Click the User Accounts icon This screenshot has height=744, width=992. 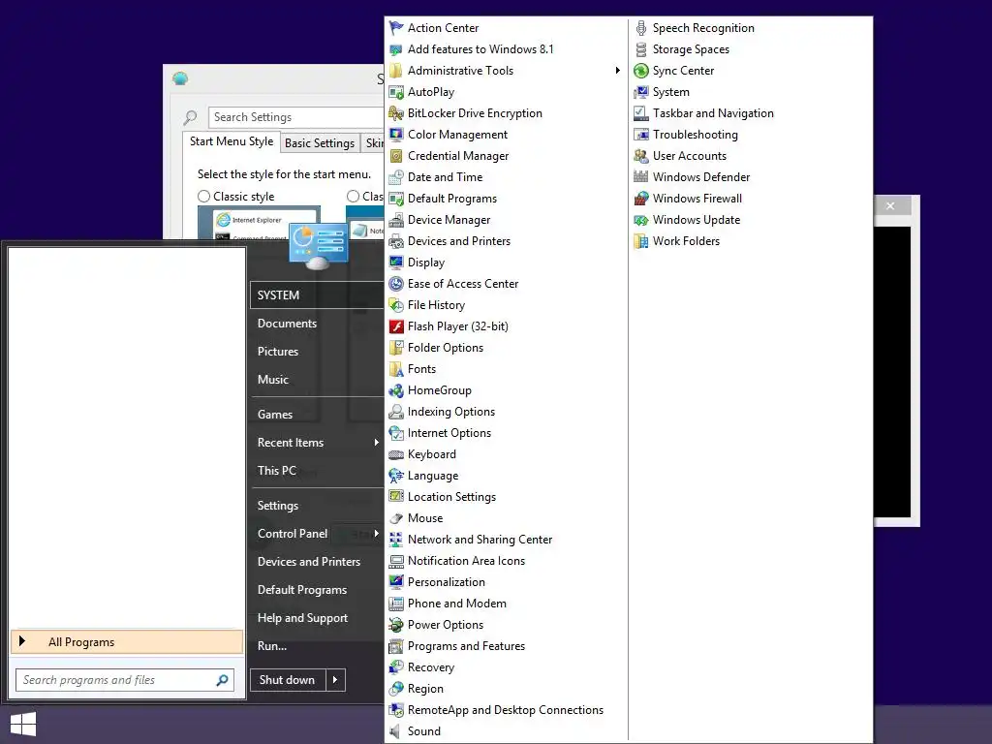click(x=641, y=156)
